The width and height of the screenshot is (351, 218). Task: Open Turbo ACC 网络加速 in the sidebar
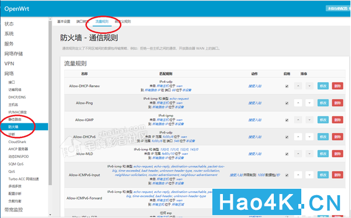23,179
